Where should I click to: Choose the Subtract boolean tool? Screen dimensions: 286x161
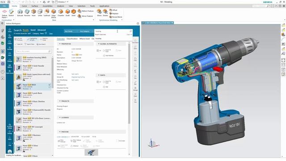[47, 13]
